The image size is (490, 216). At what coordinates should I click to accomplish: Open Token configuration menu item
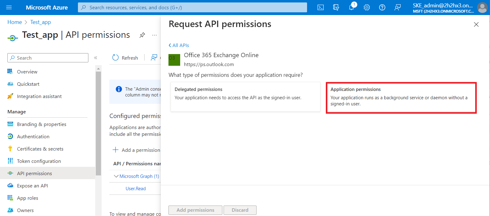(39, 161)
